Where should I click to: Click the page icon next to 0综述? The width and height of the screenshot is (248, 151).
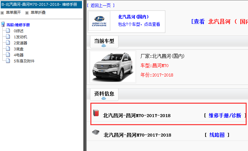[8, 31]
